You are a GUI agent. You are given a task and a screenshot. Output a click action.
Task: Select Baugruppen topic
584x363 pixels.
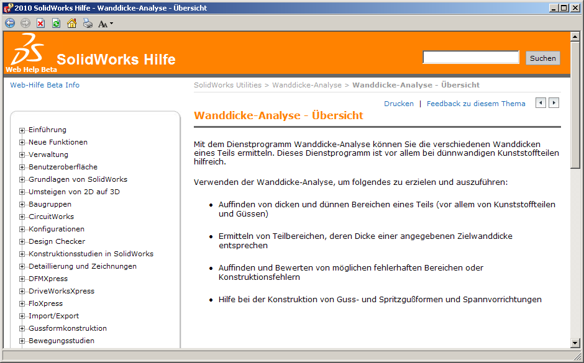(x=50, y=204)
